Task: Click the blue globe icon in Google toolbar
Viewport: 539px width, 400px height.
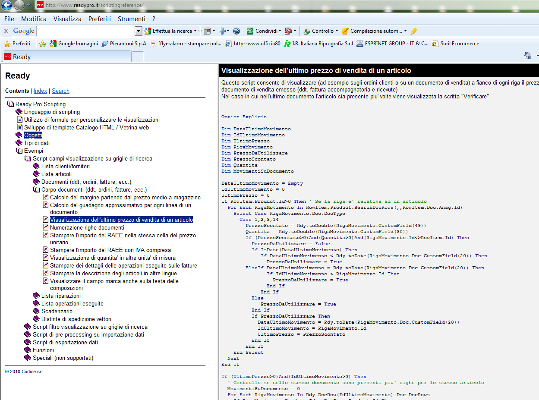Action: (x=236, y=31)
